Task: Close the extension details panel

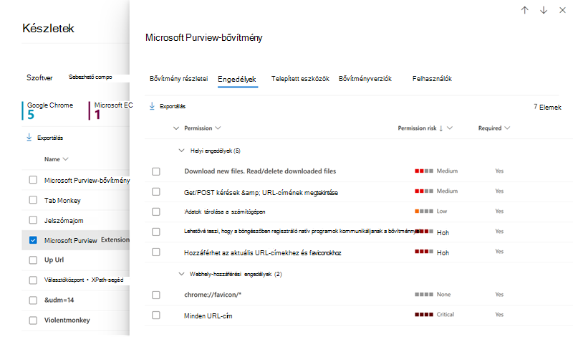Action: 563,10
